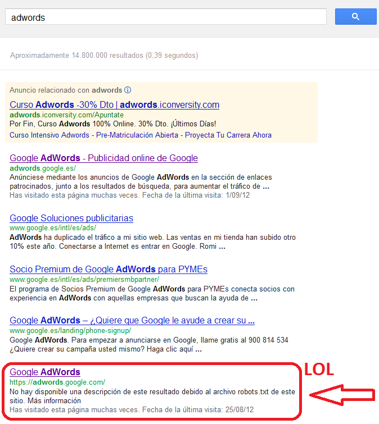The image size is (379, 424).
Task: Open the 'Proyecta Tu Carrera Ahora' sitelink
Action: [x=228, y=135]
